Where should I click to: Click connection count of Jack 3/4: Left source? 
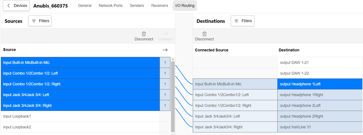(165, 95)
